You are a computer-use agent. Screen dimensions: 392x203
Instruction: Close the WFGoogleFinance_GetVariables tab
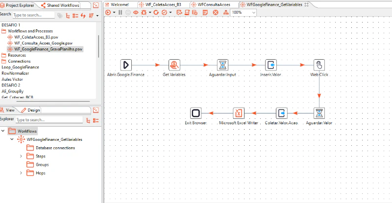(307, 4)
